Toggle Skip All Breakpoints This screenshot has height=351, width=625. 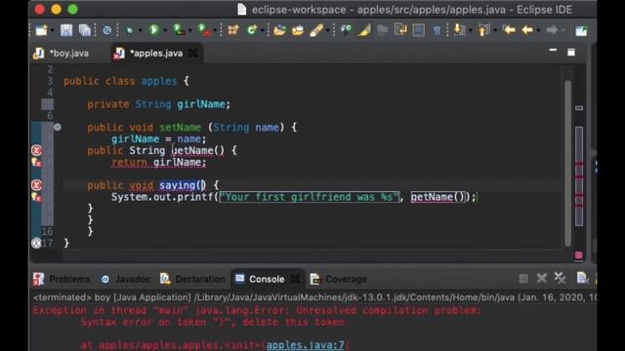[x=106, y=30]
